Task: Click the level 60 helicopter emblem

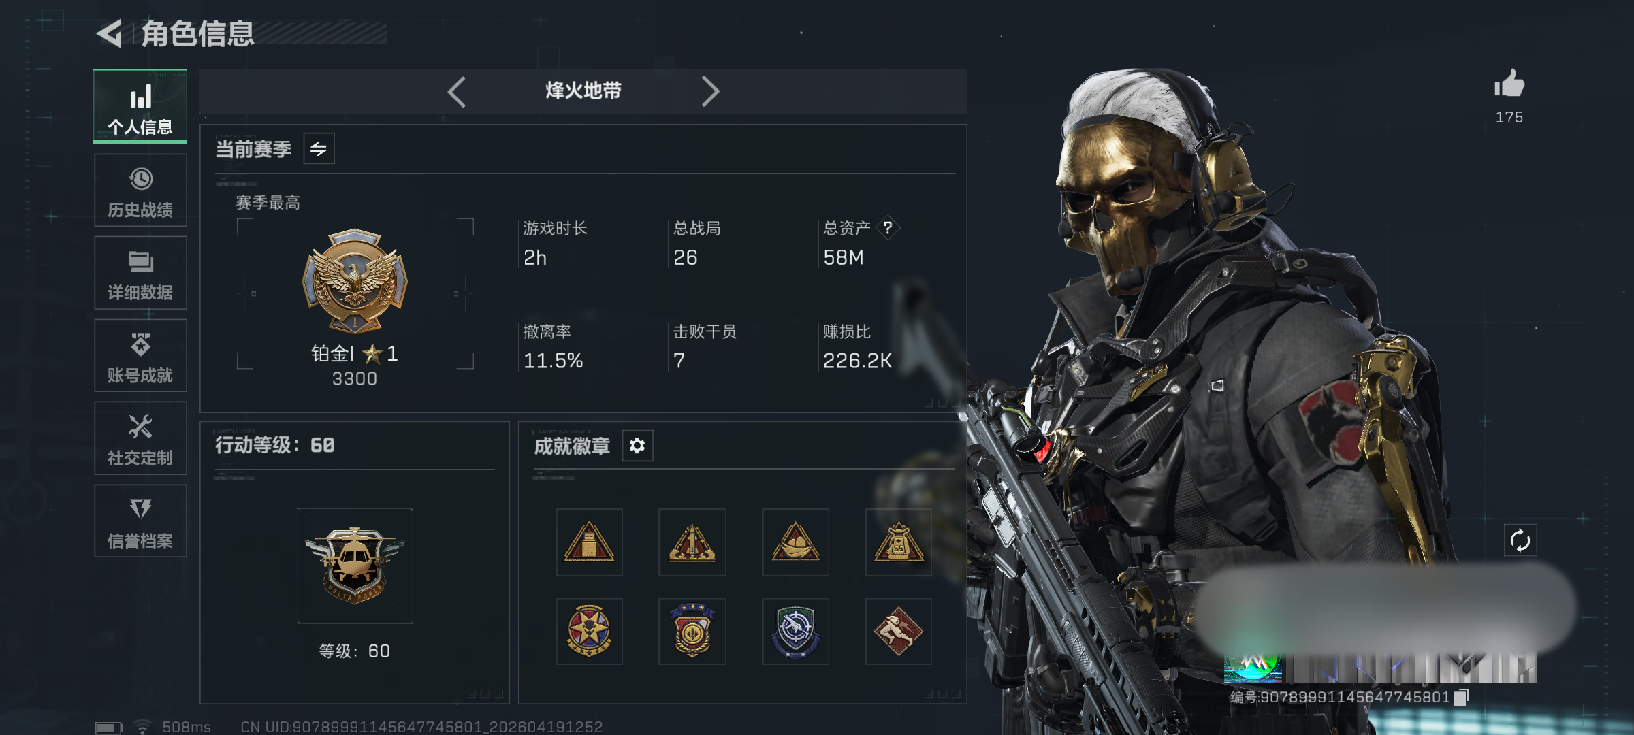Action: [x=355, y=566]
